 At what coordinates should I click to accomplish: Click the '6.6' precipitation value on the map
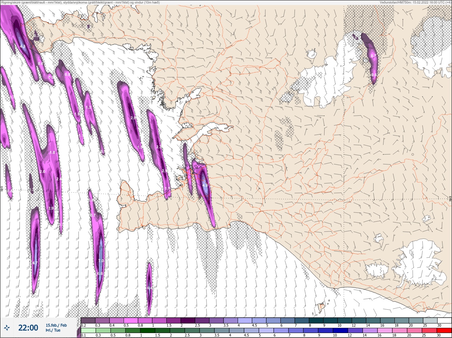click(x=100, y=273)
